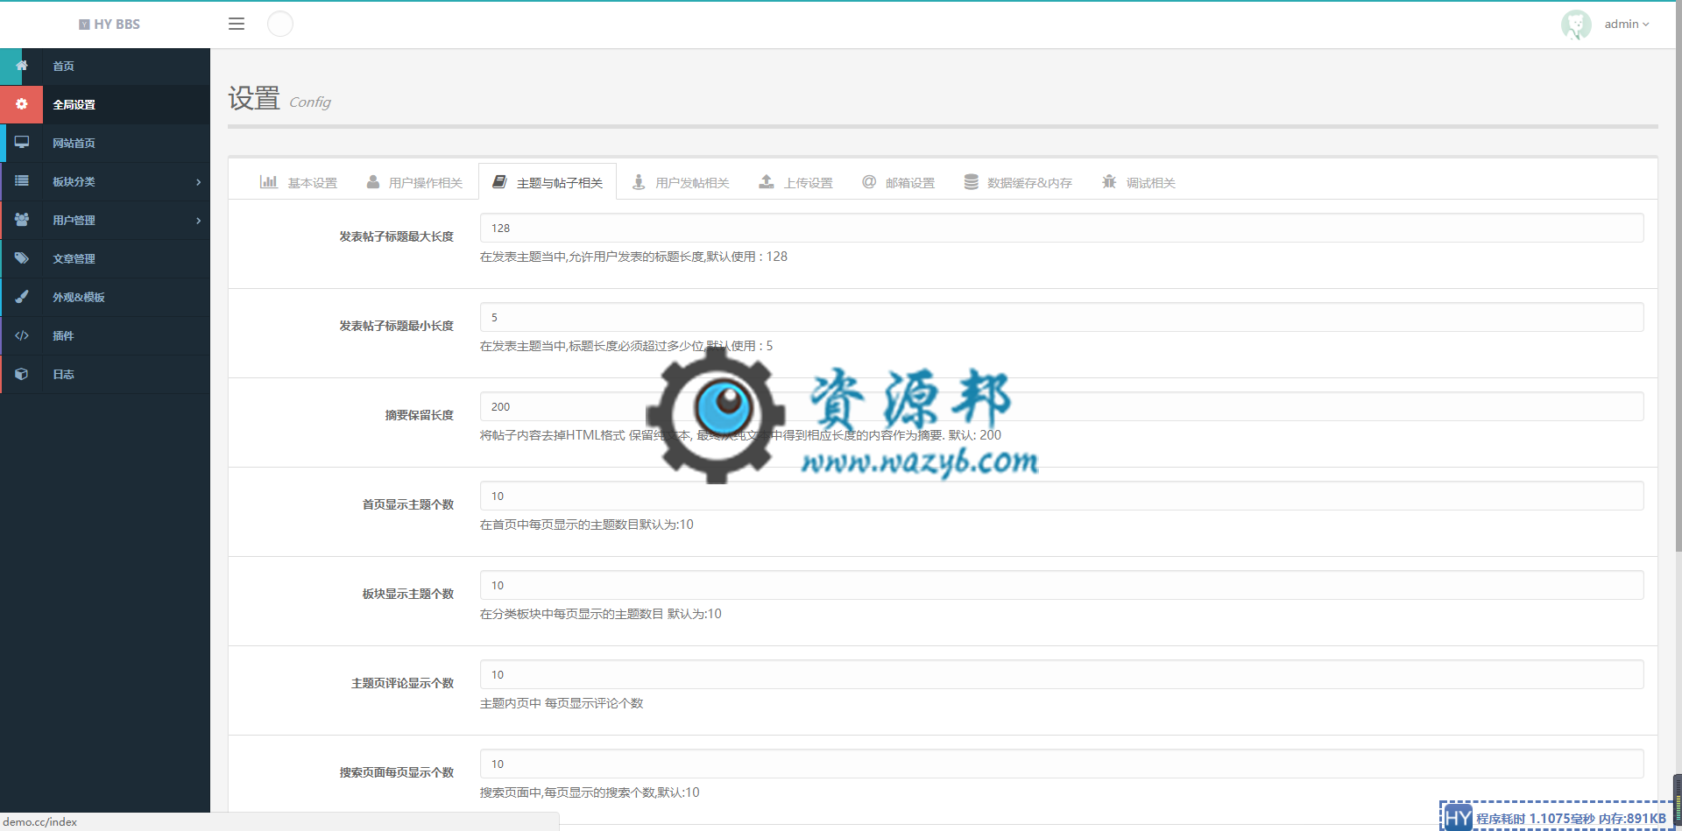This screenshot has width=1682, height=831.
Task: Focus the 发表帖子标题最大长度 input field
Action: (x=1062, y=228)
